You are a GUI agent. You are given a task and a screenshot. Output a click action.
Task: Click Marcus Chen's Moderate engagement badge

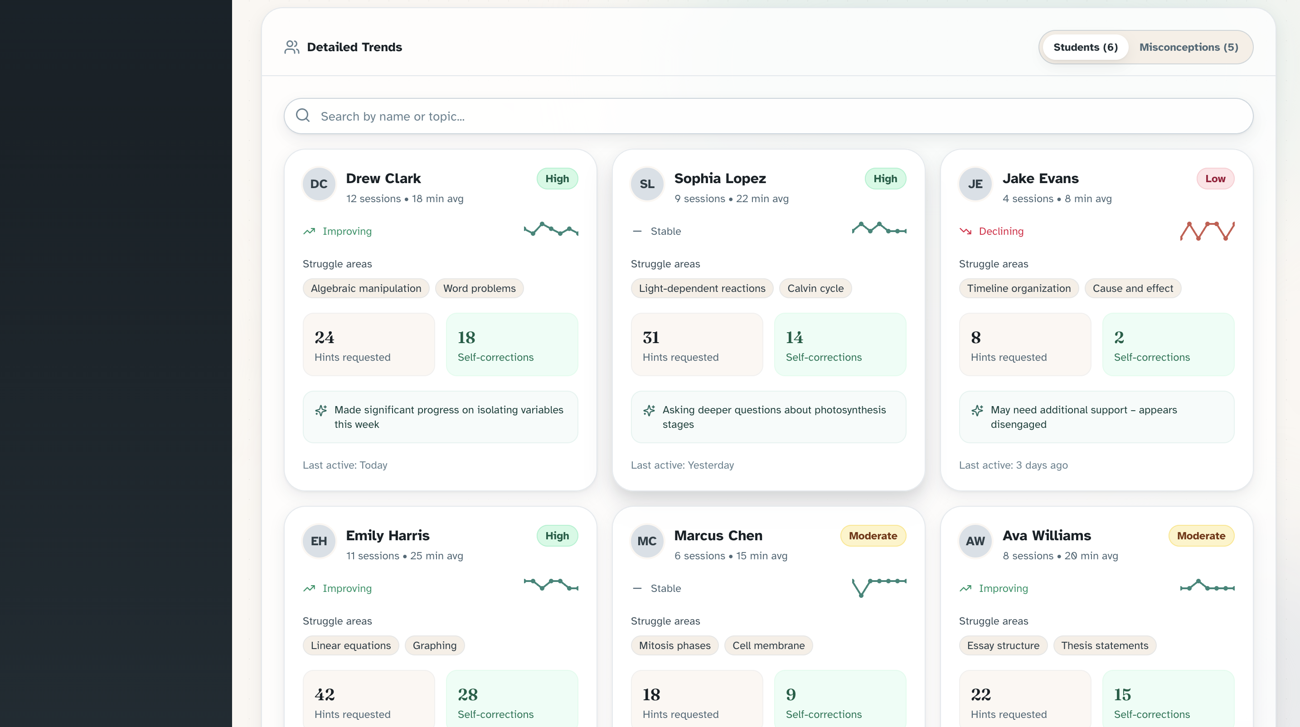coord(873,536)
